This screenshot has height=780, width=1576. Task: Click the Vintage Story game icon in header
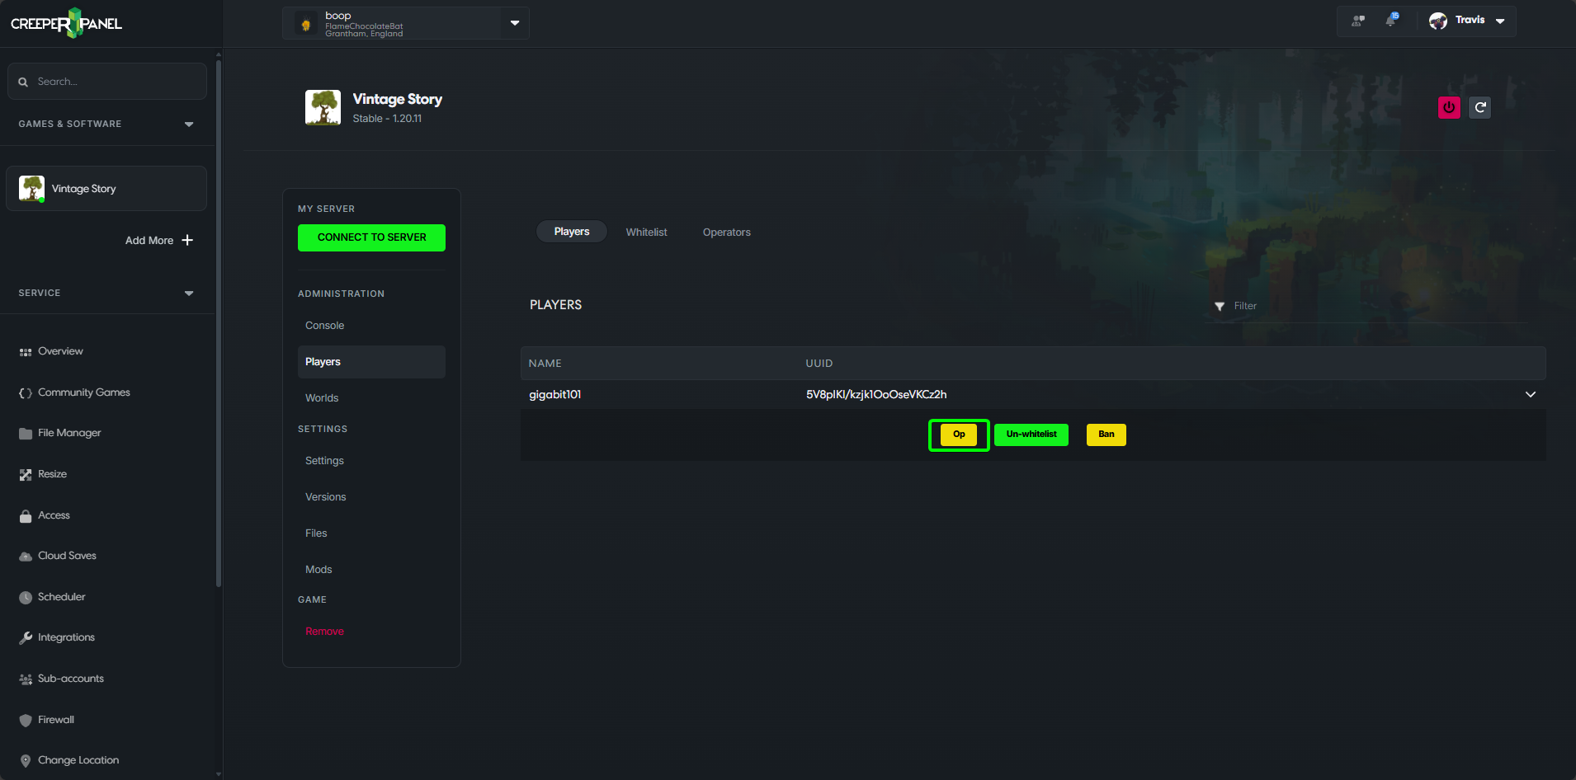(323, 107)
